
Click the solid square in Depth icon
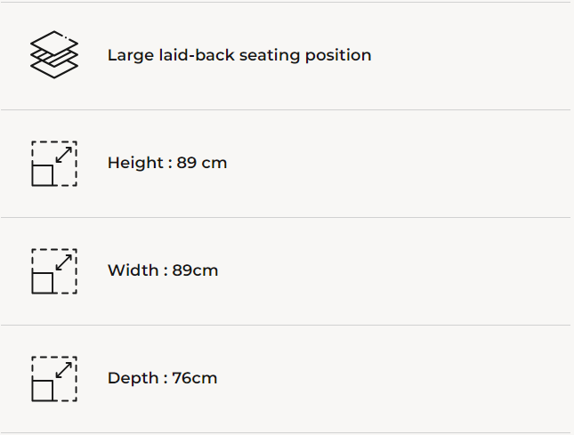coord(43,391)
